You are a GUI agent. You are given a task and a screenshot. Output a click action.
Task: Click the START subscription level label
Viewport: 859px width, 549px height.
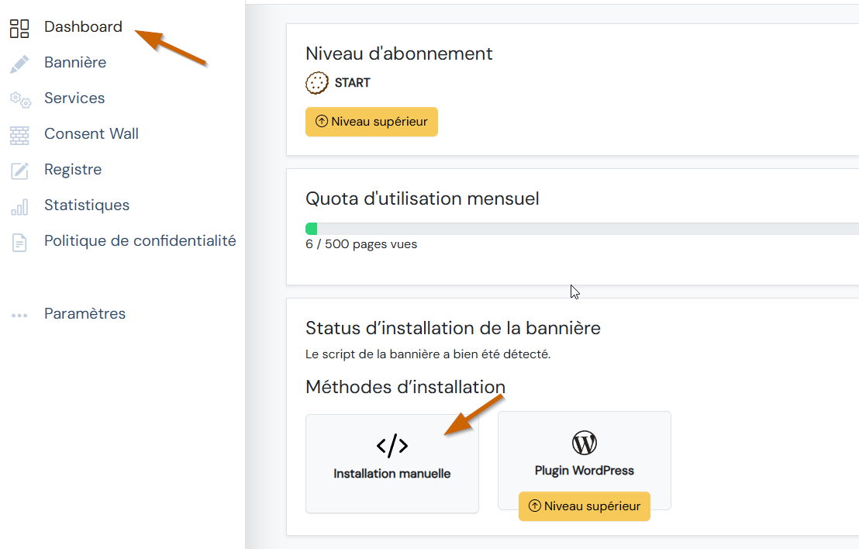point(352,83)
